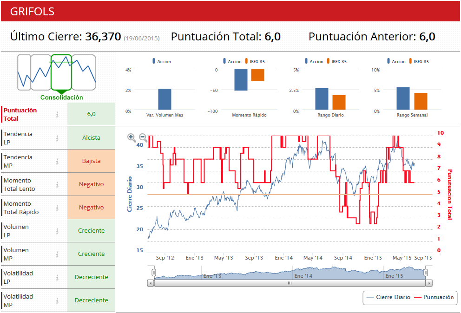Image resolution: width=461 pixels, height=313 pixels.
Task: Click the Ene '15 label in navigator
Action: [394, 276]
